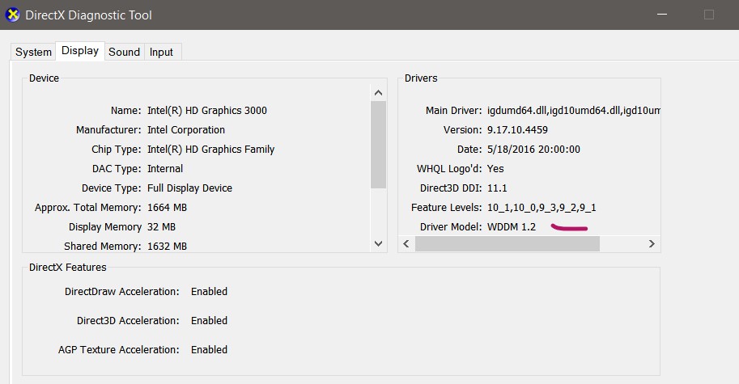The height and width of the screenshot is (384, 739).
Task: Click the 'DirectX Features' group heading
Action: pyautogui.click(x=68, y=268)
